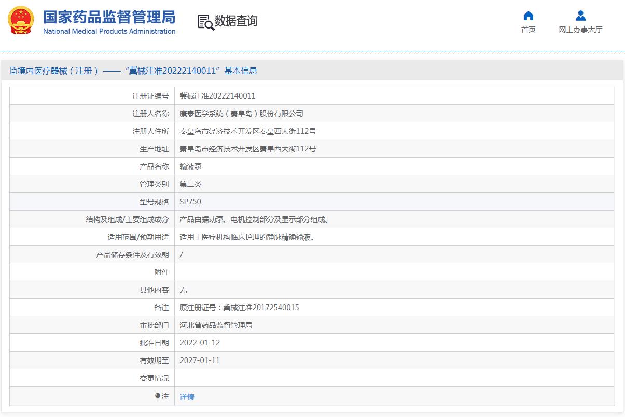The image size is (625, 417).
Task: Click the 产品名称 row label
Action: point(154,166)
